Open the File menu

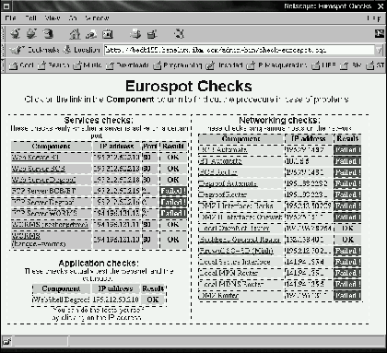(x=10, y=18)
